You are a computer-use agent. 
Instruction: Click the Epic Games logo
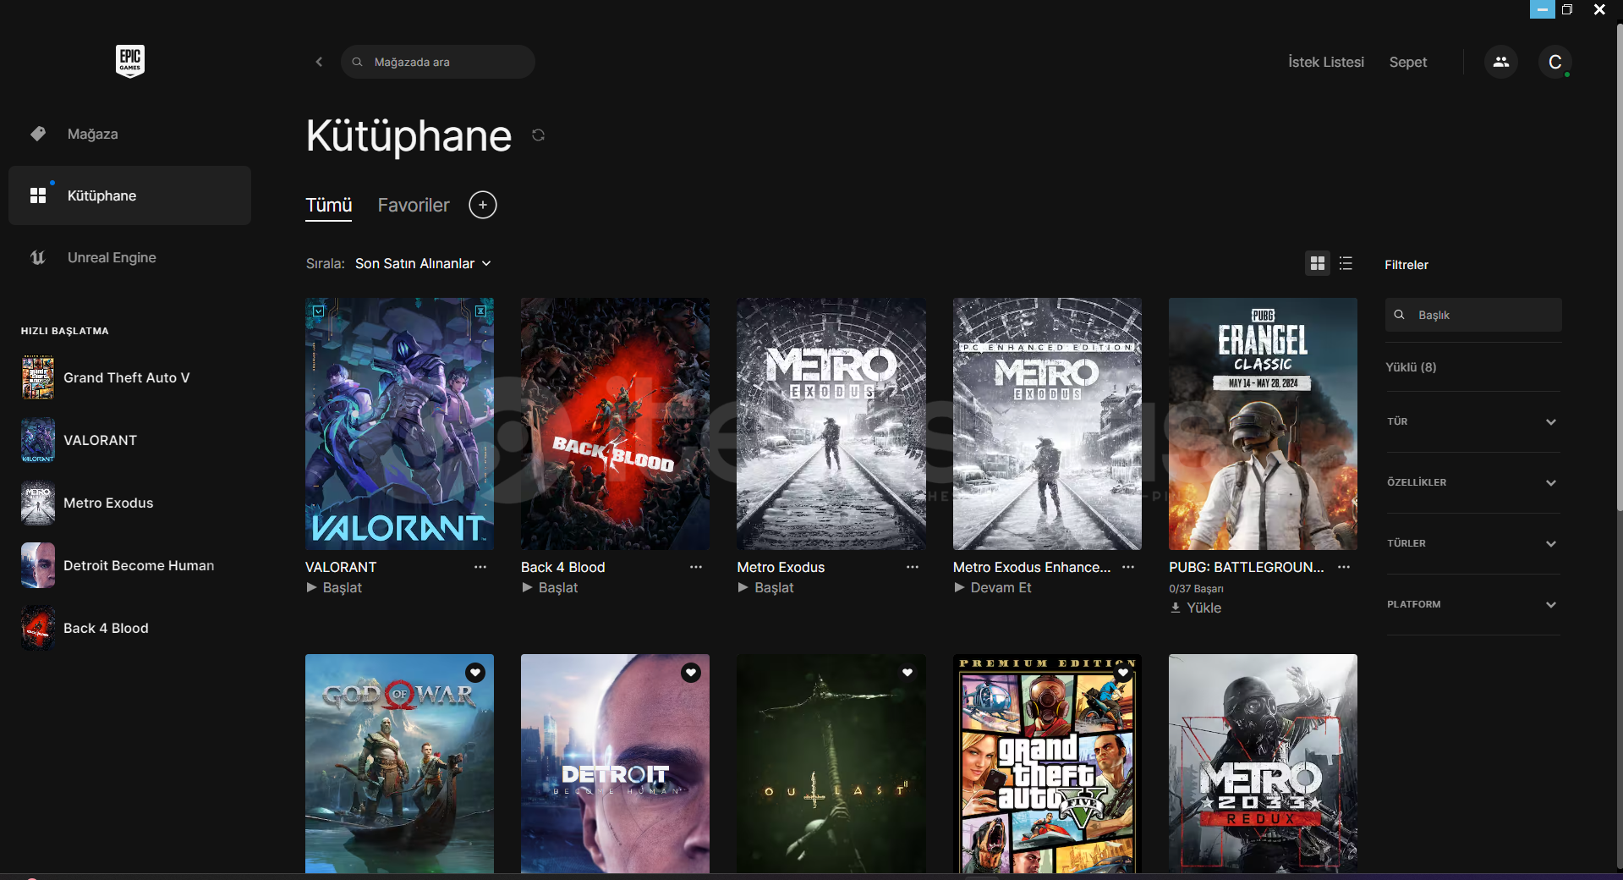tap(130, 61)
